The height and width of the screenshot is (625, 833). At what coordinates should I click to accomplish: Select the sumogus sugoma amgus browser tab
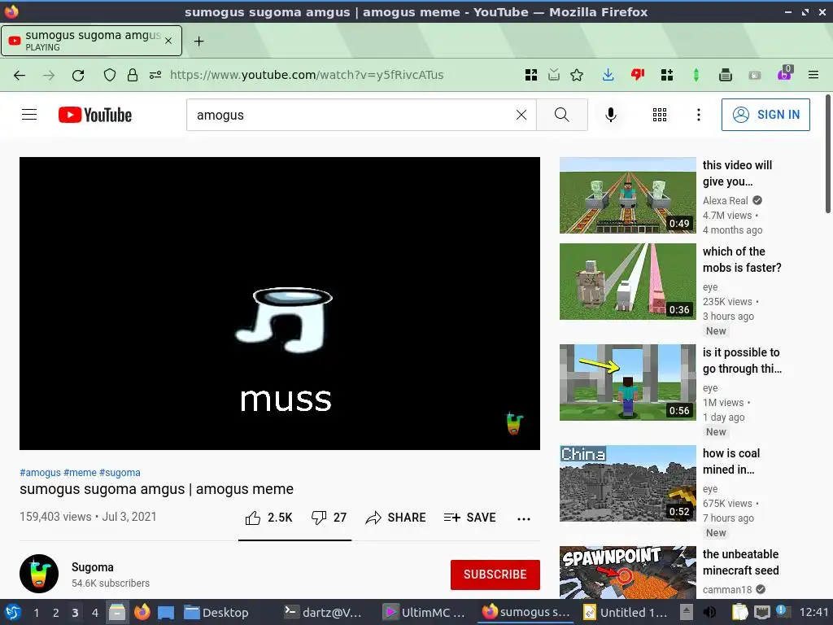tap(91, 41)
